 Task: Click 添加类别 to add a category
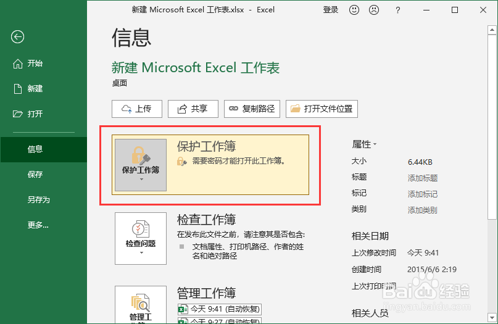423,210
